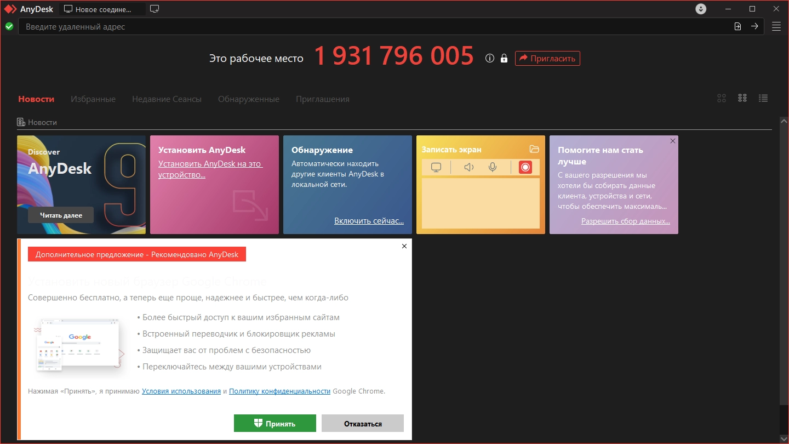789x444 pixels.
Task: Click the Читать далее button
Action: point(61,215)
